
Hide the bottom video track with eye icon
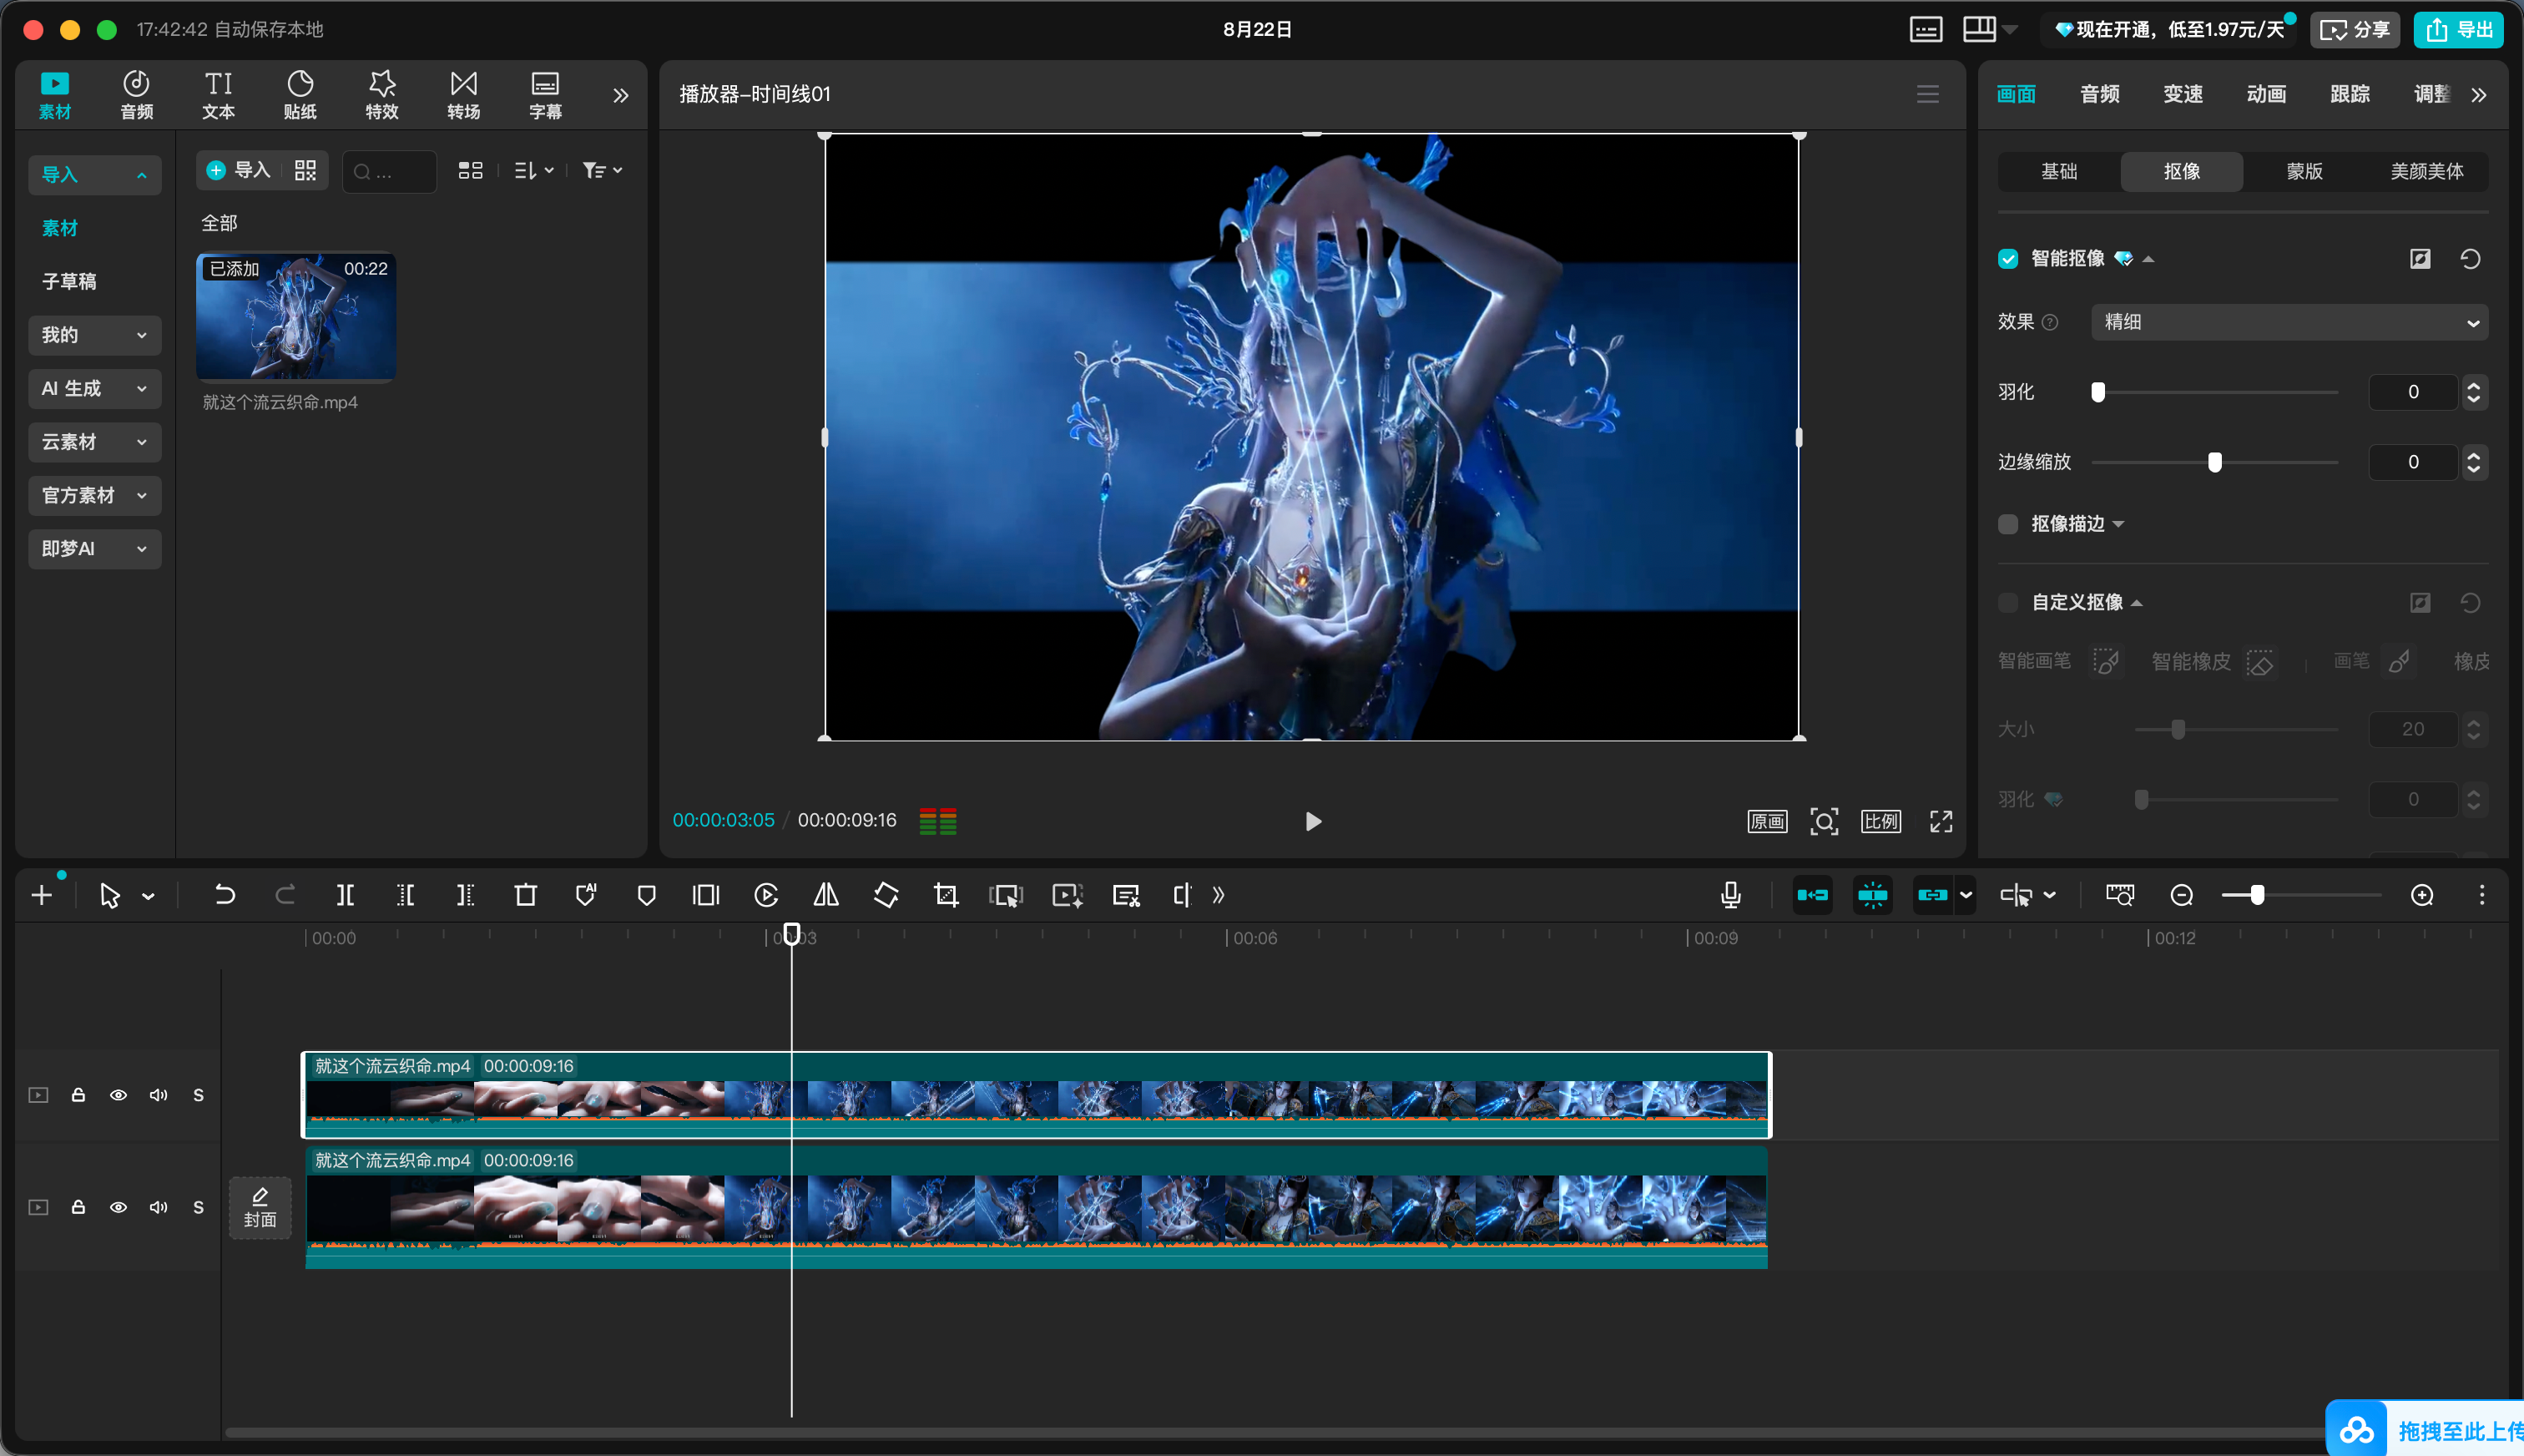[118, 1207]
